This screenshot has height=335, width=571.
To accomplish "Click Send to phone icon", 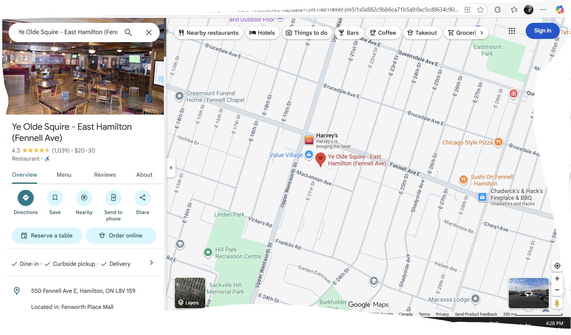I will [113, 198].
